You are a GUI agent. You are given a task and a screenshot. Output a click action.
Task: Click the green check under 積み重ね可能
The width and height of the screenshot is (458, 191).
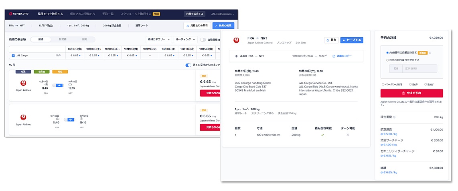coord(322,135)
